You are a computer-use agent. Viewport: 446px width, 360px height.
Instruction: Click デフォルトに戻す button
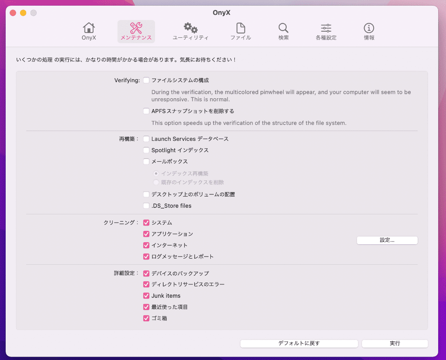pos(299,343)
